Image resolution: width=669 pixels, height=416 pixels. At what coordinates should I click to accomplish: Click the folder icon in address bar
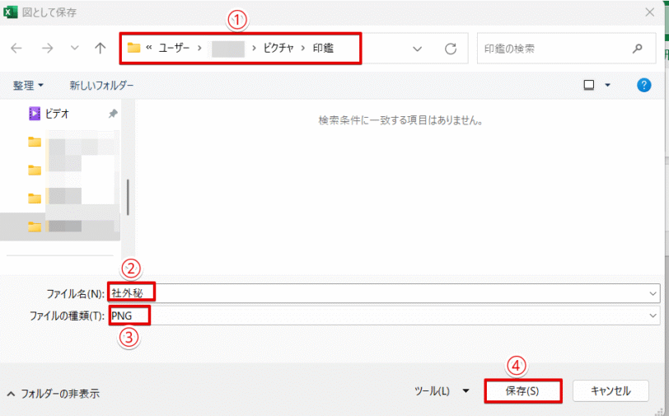click(134, 48)
